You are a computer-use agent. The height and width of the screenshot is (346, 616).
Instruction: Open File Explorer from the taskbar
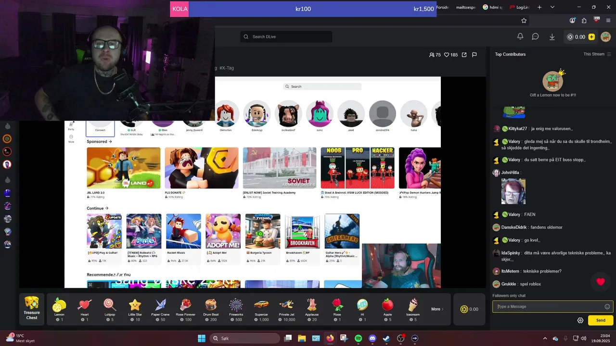(302, 338)
